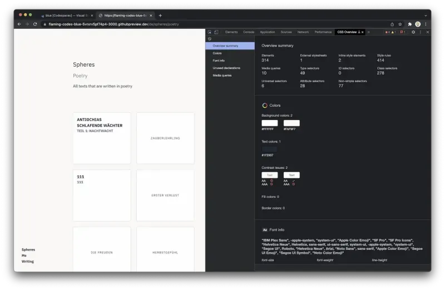This screenshot has height=290, width=445.
Task: Click the Colors section ring icon
Action: (265, 106)
